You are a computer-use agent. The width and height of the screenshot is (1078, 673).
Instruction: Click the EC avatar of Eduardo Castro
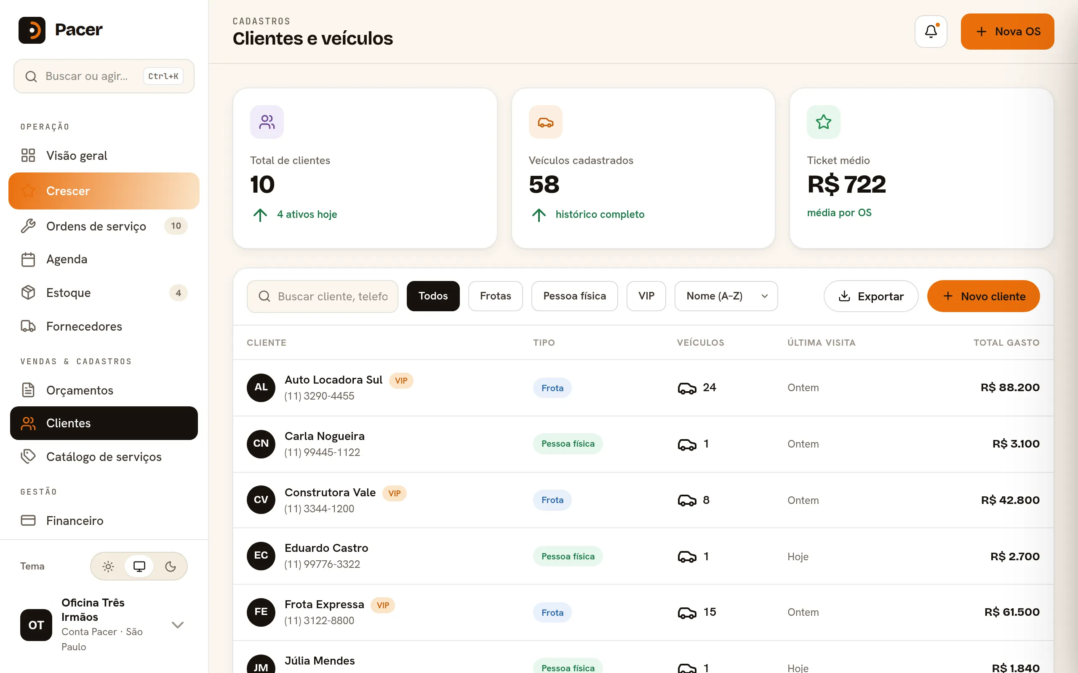[261, 556]
